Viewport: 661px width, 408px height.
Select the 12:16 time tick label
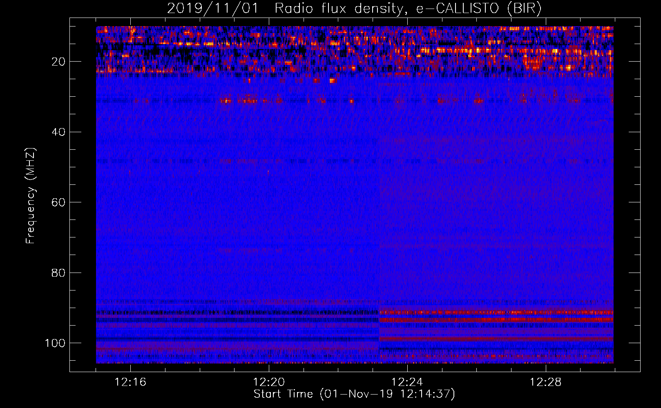point(130,382)
